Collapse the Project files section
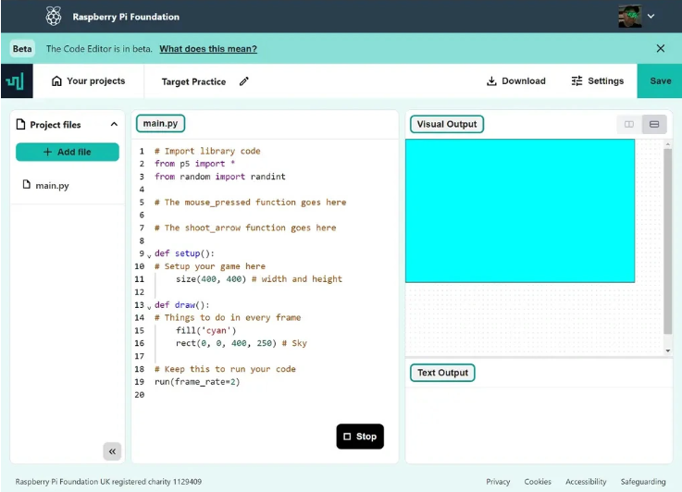Viewport: 682px width, 492px height. 114,125
